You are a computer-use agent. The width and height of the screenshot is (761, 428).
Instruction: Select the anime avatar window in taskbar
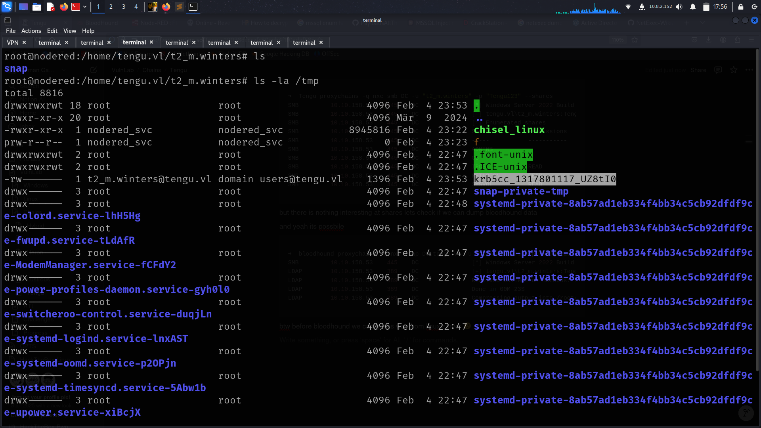[x=153, y=7]
